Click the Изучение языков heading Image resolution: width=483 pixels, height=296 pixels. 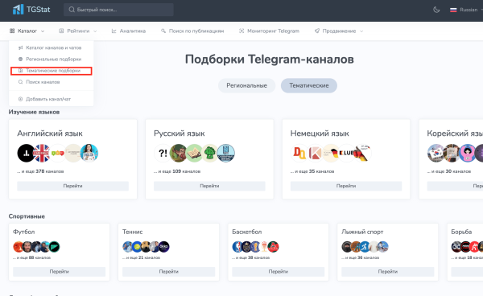tap(34, 112)
